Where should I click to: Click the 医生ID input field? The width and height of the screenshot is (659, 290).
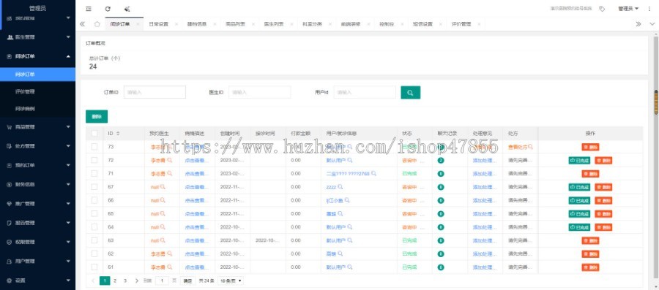(x=260, y=92)
